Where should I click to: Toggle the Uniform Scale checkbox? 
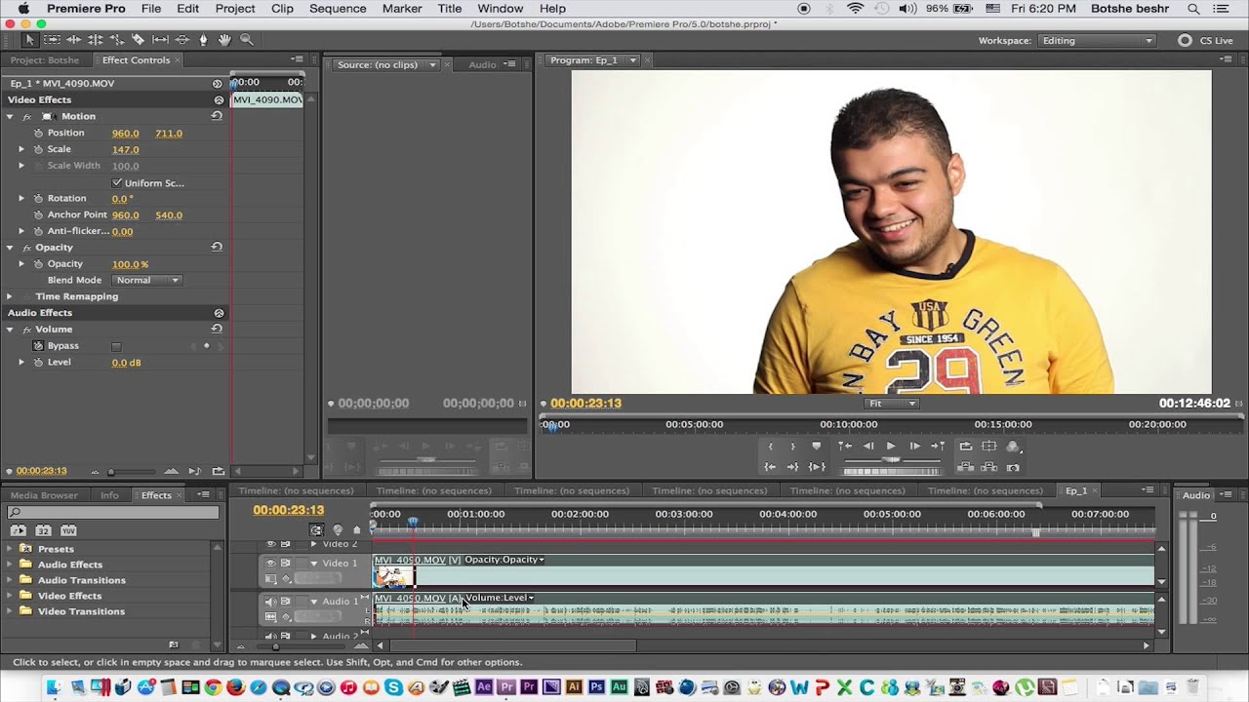(x=117, y=183)
